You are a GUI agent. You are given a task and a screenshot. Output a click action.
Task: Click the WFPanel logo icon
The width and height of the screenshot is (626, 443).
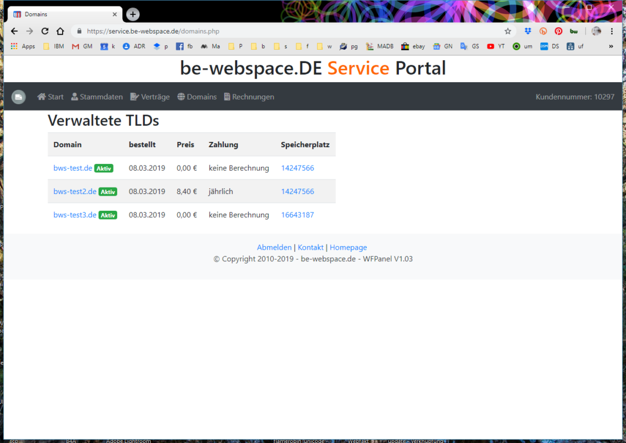(18, 96)
